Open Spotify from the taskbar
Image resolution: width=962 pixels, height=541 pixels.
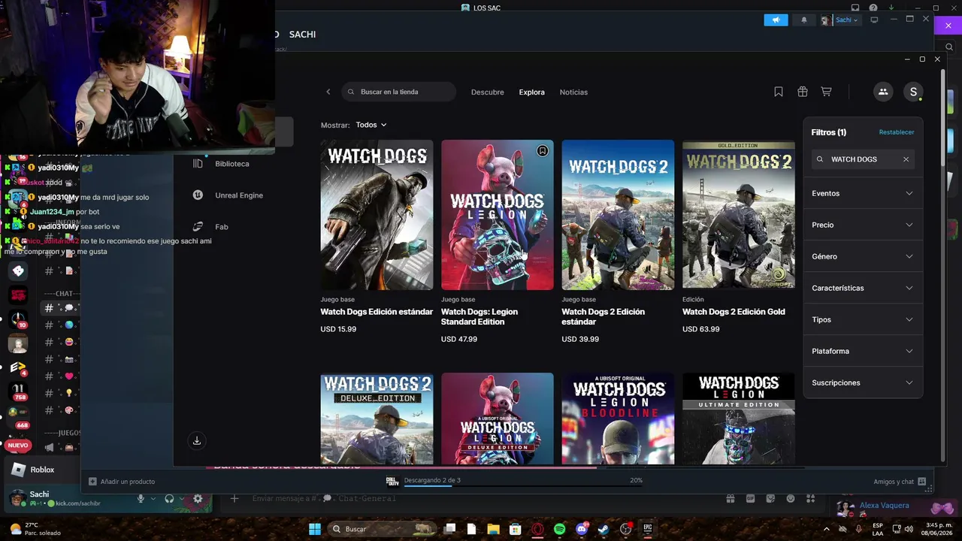point(559,529)
